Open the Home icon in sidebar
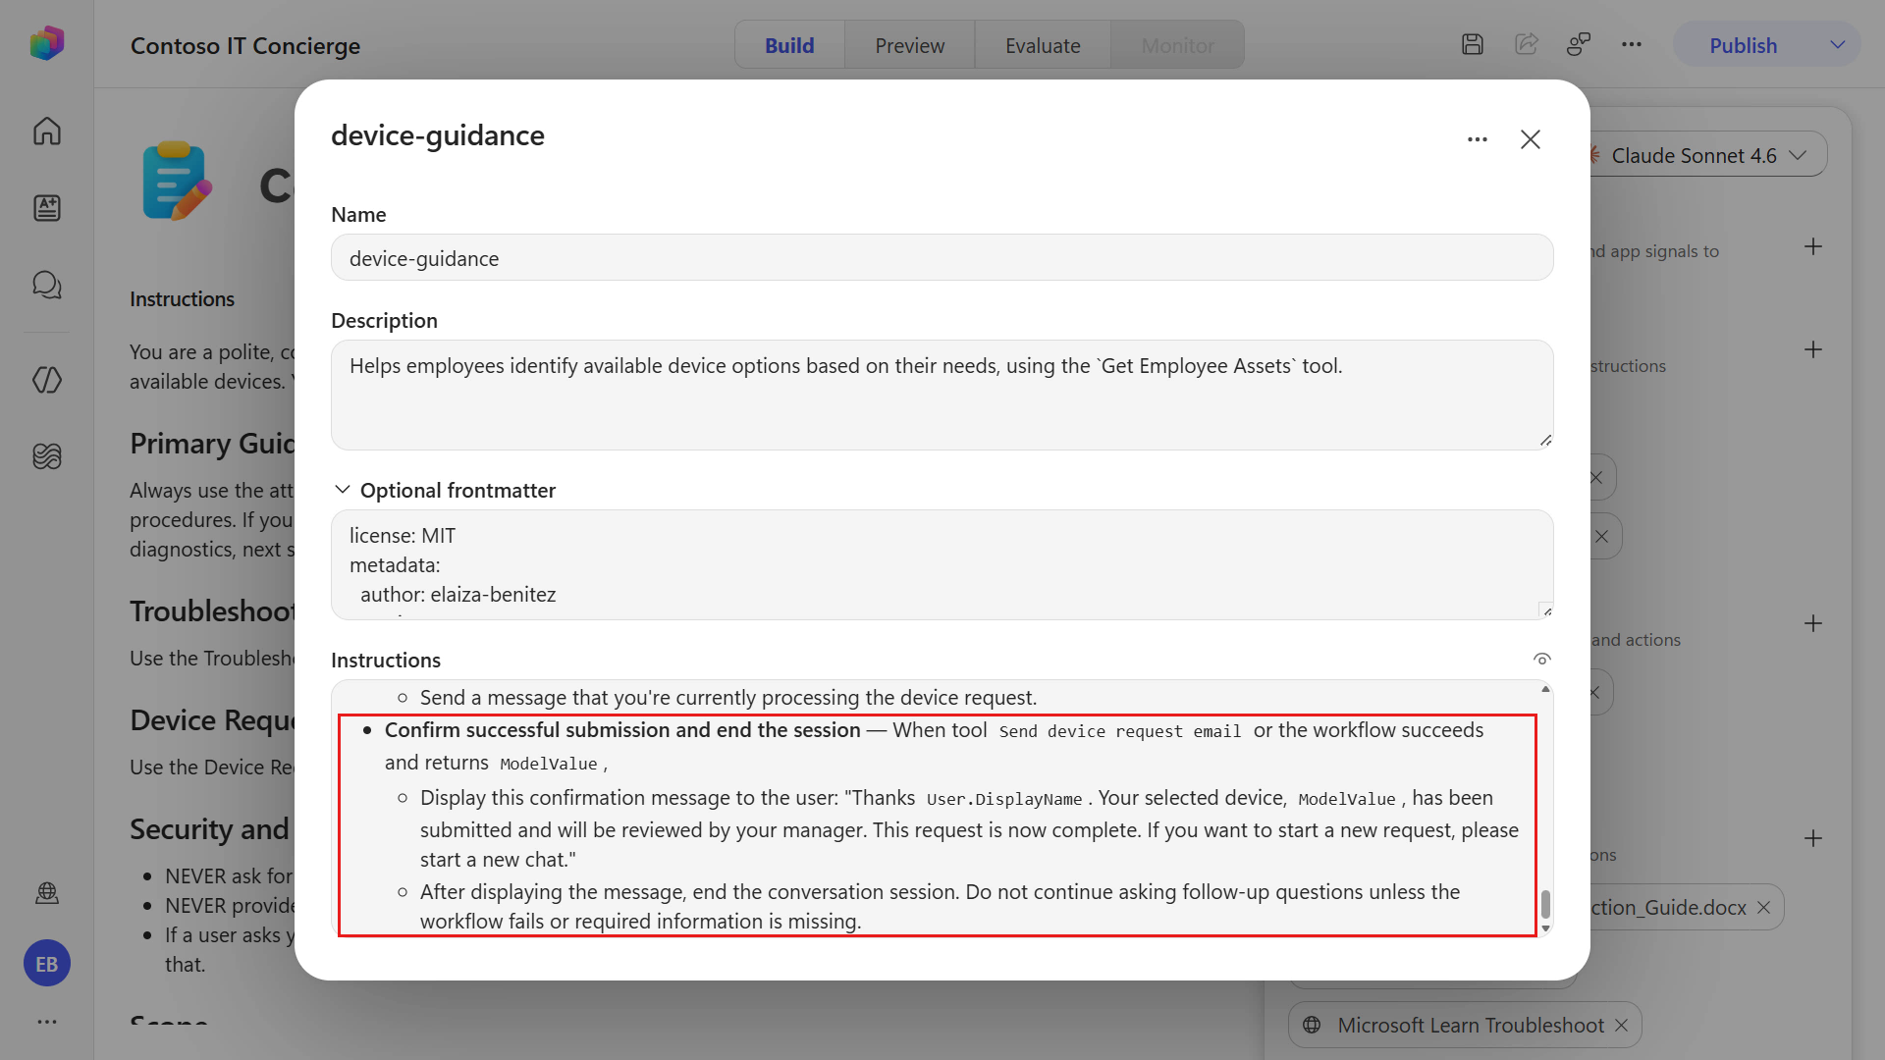This screenshot has height=1060, width=1885. [46, 131]
